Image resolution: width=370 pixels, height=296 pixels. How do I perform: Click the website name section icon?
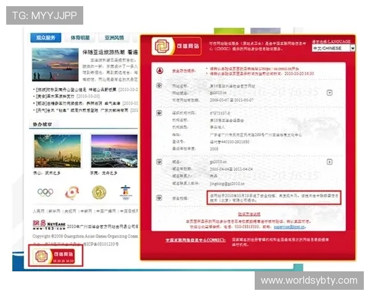[159, 86]
